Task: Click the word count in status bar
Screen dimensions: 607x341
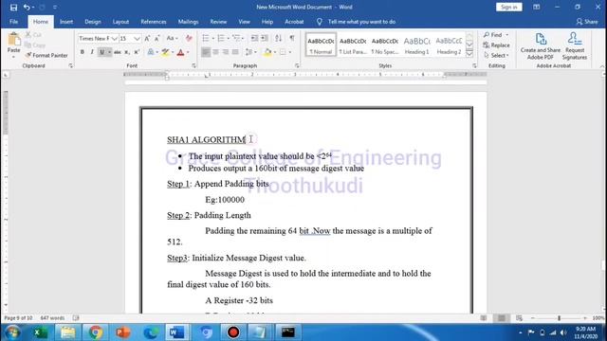Action: coord(53,318)
